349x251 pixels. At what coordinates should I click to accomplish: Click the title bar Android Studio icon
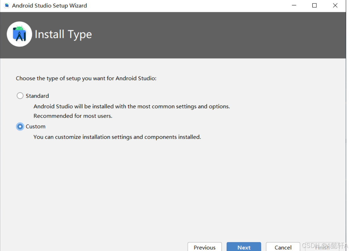point(7,6)
